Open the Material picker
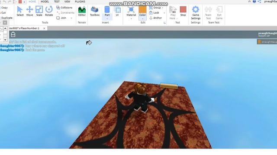Screen dimensions: 277x155 point(131,11)
